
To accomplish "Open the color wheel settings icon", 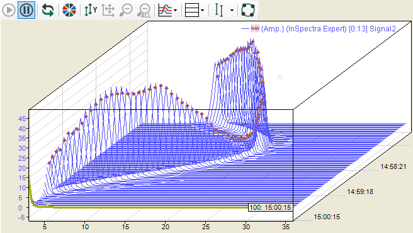I will point(69,10).
